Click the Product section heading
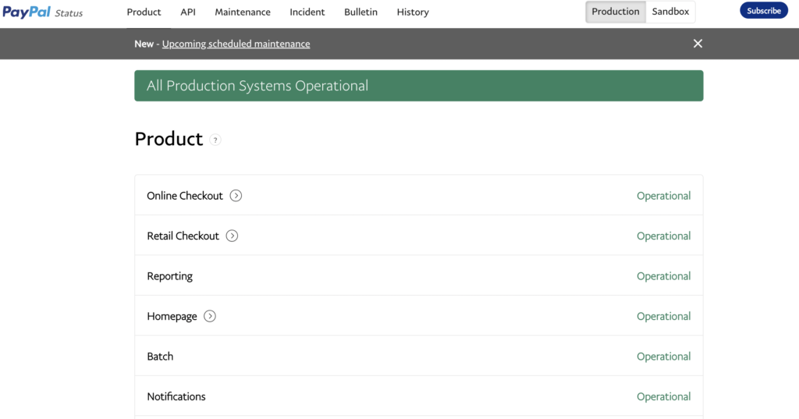This screenshot has height=419, width=799. (x=169, y=139)
